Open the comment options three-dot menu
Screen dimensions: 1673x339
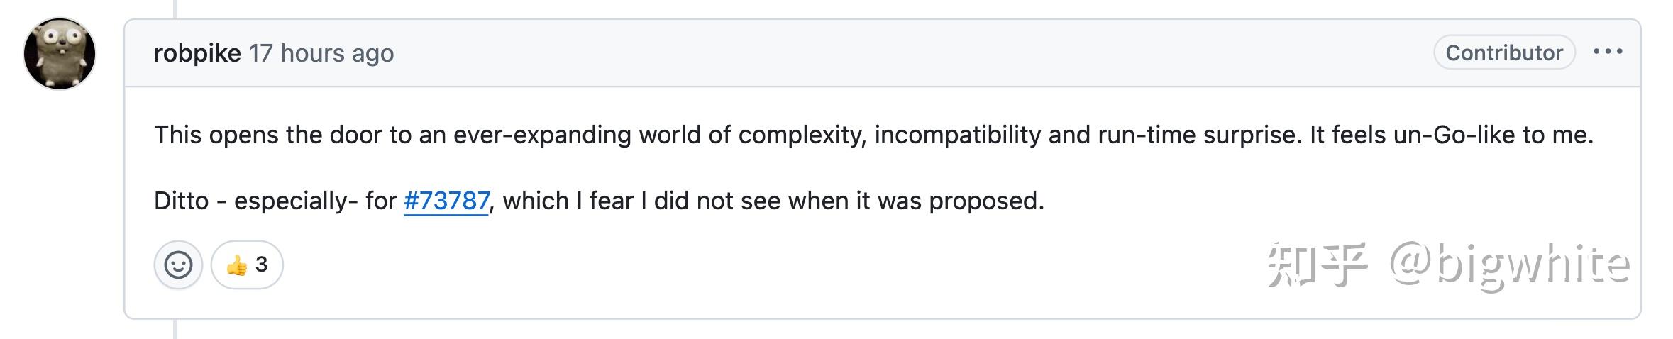tap(1607, 52)
